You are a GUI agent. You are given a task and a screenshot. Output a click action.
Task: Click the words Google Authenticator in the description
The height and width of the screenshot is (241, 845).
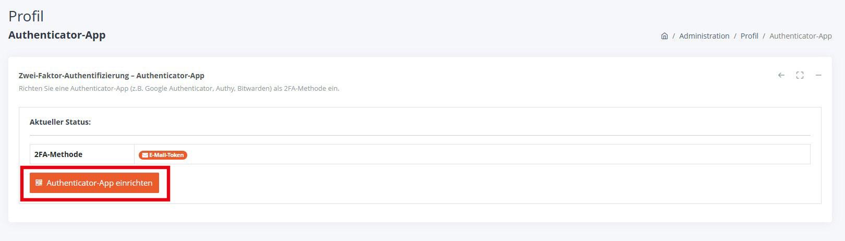pyautogui.click(x=178, y=89)
